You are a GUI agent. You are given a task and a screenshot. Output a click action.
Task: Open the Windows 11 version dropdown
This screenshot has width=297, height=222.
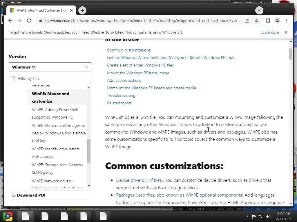coord(50,67)
